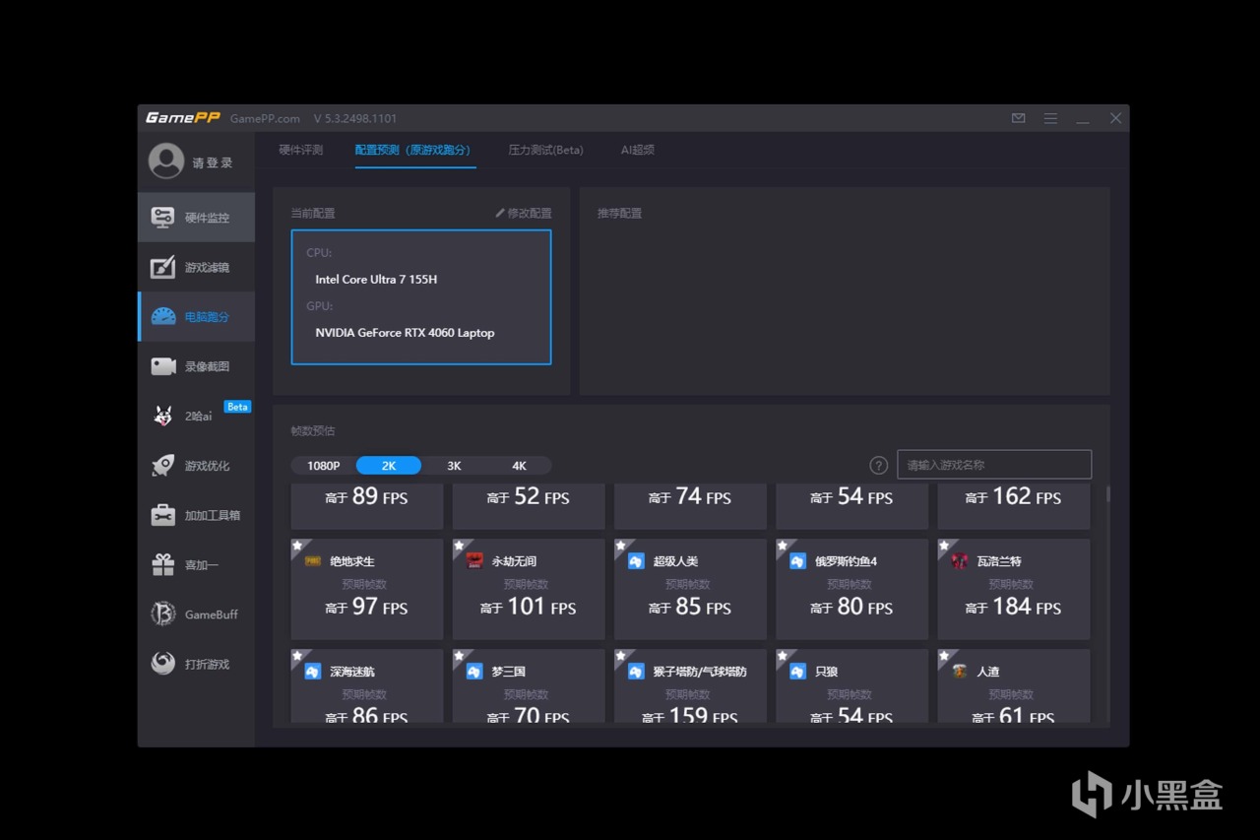
Task: Select the 1080P resolution option
Action: 324,466
